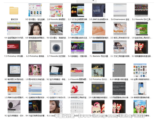The image size is (155, 121).
Task: Select the 1.3 file's dark text thumbnail
Action: coord(119,88)
